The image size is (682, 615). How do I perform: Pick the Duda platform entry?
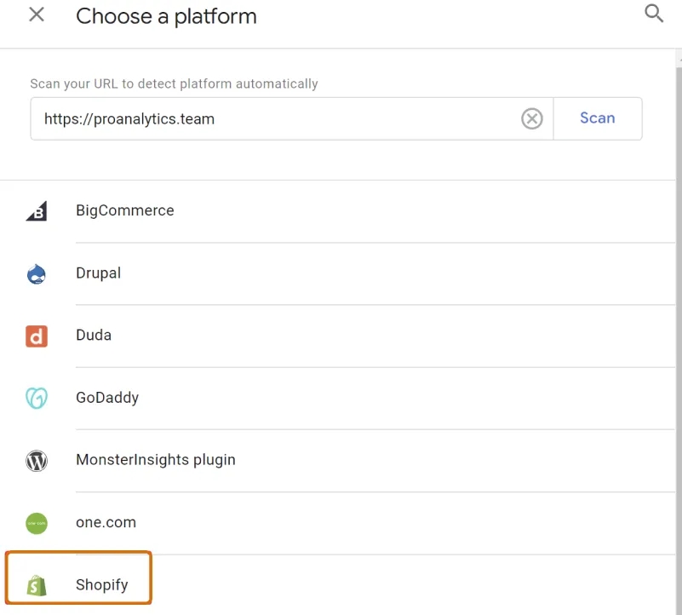337,336
